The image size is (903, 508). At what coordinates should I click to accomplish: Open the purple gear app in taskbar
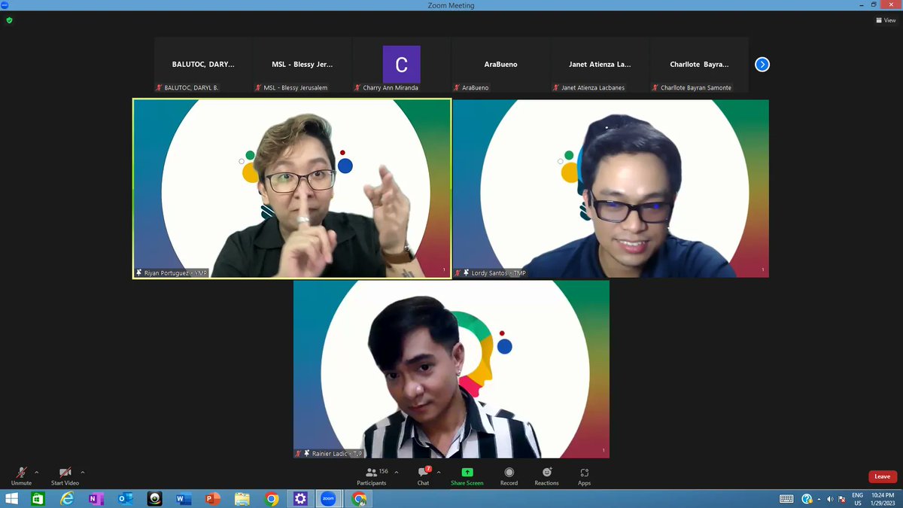(x=300, y=498)
